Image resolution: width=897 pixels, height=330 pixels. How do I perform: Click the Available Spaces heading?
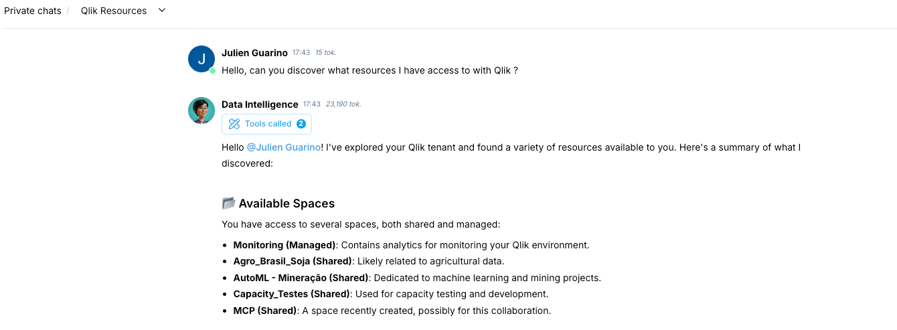[x=287, y=203]
